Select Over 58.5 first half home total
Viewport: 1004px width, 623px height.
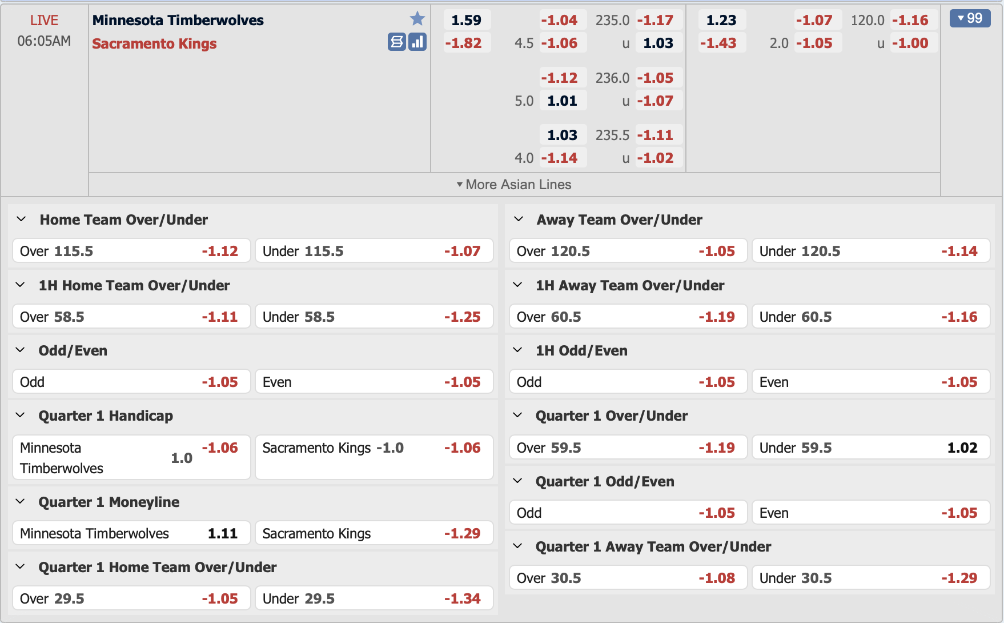point(131,317)
